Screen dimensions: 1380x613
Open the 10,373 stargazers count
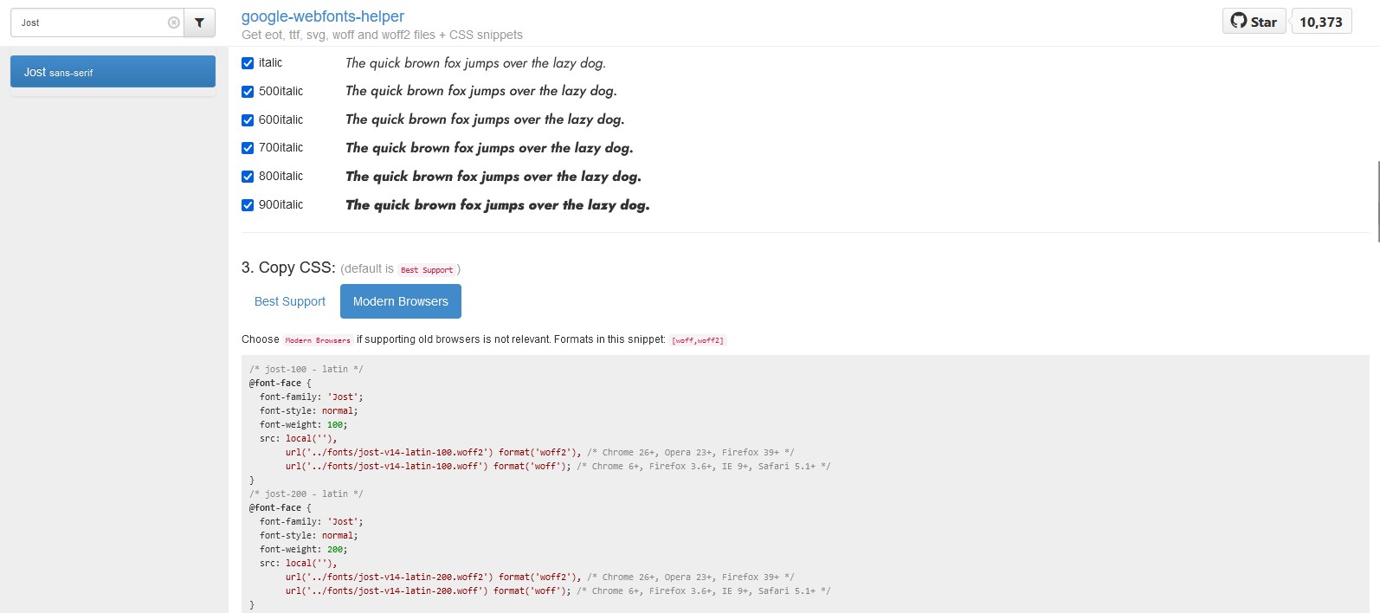(x=1320, y=22)
